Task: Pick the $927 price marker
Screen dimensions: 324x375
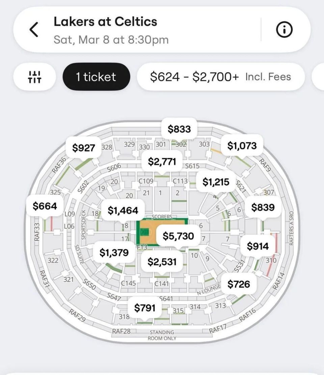Action: [83, 148]
